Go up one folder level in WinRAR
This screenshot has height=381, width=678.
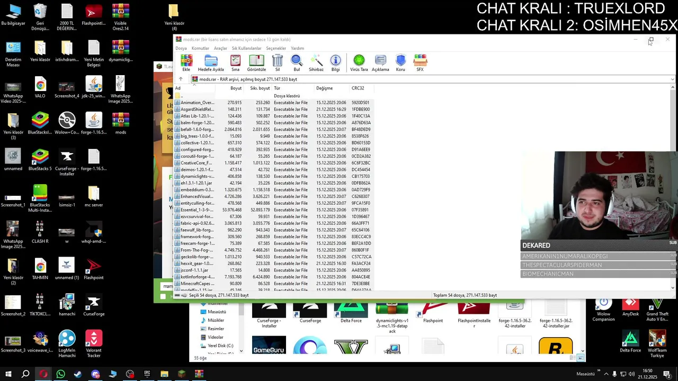[181, 79]
